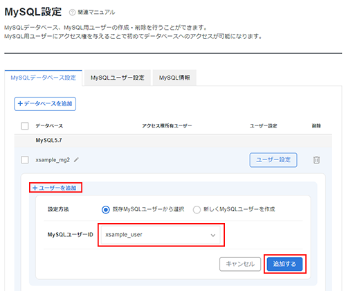The height and width of the screenshot is (291, 346).
Task: Click the MySQL5.7 group row label
Action: [48, 140]
